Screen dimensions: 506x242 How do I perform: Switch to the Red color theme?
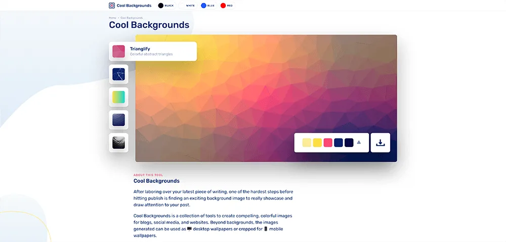[x=227, y=6]
